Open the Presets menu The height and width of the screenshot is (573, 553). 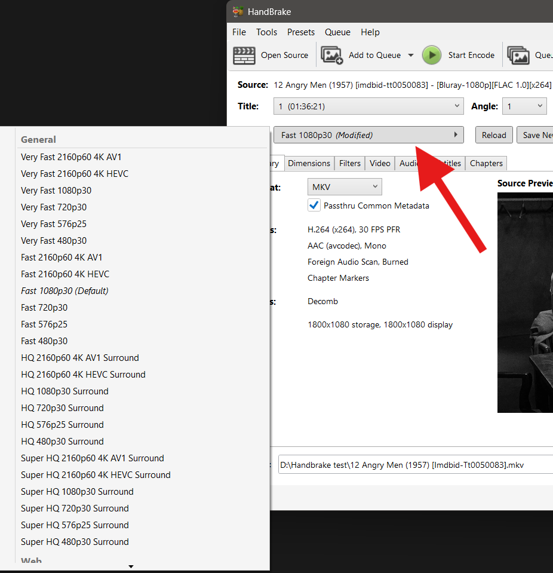[x=301, y=32]
